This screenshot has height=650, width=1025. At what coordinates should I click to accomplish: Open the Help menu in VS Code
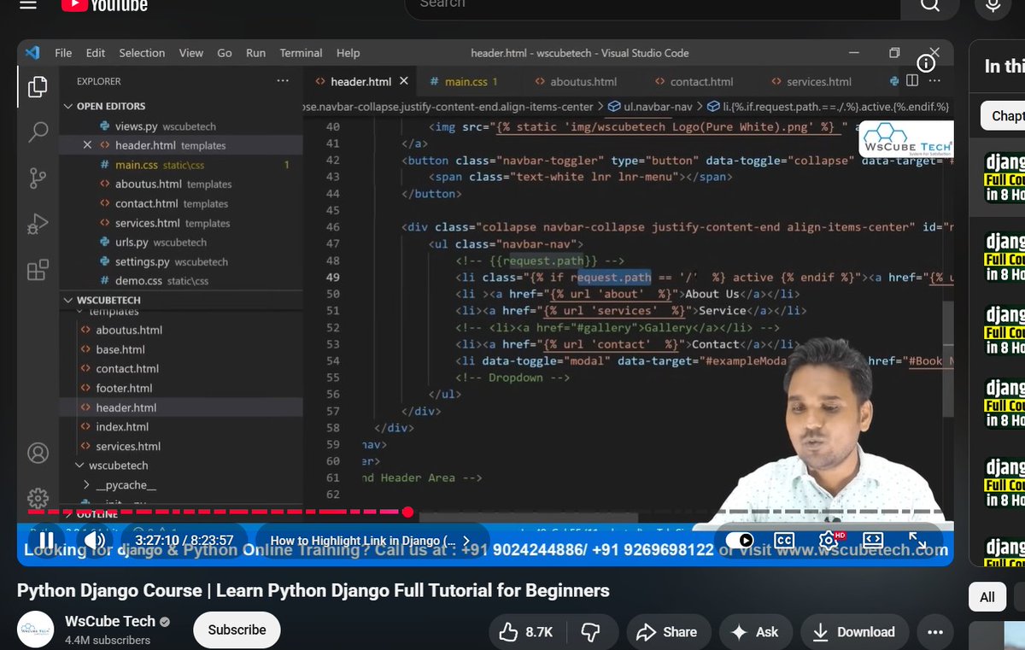pyautogui.click(x=348, y=53)
